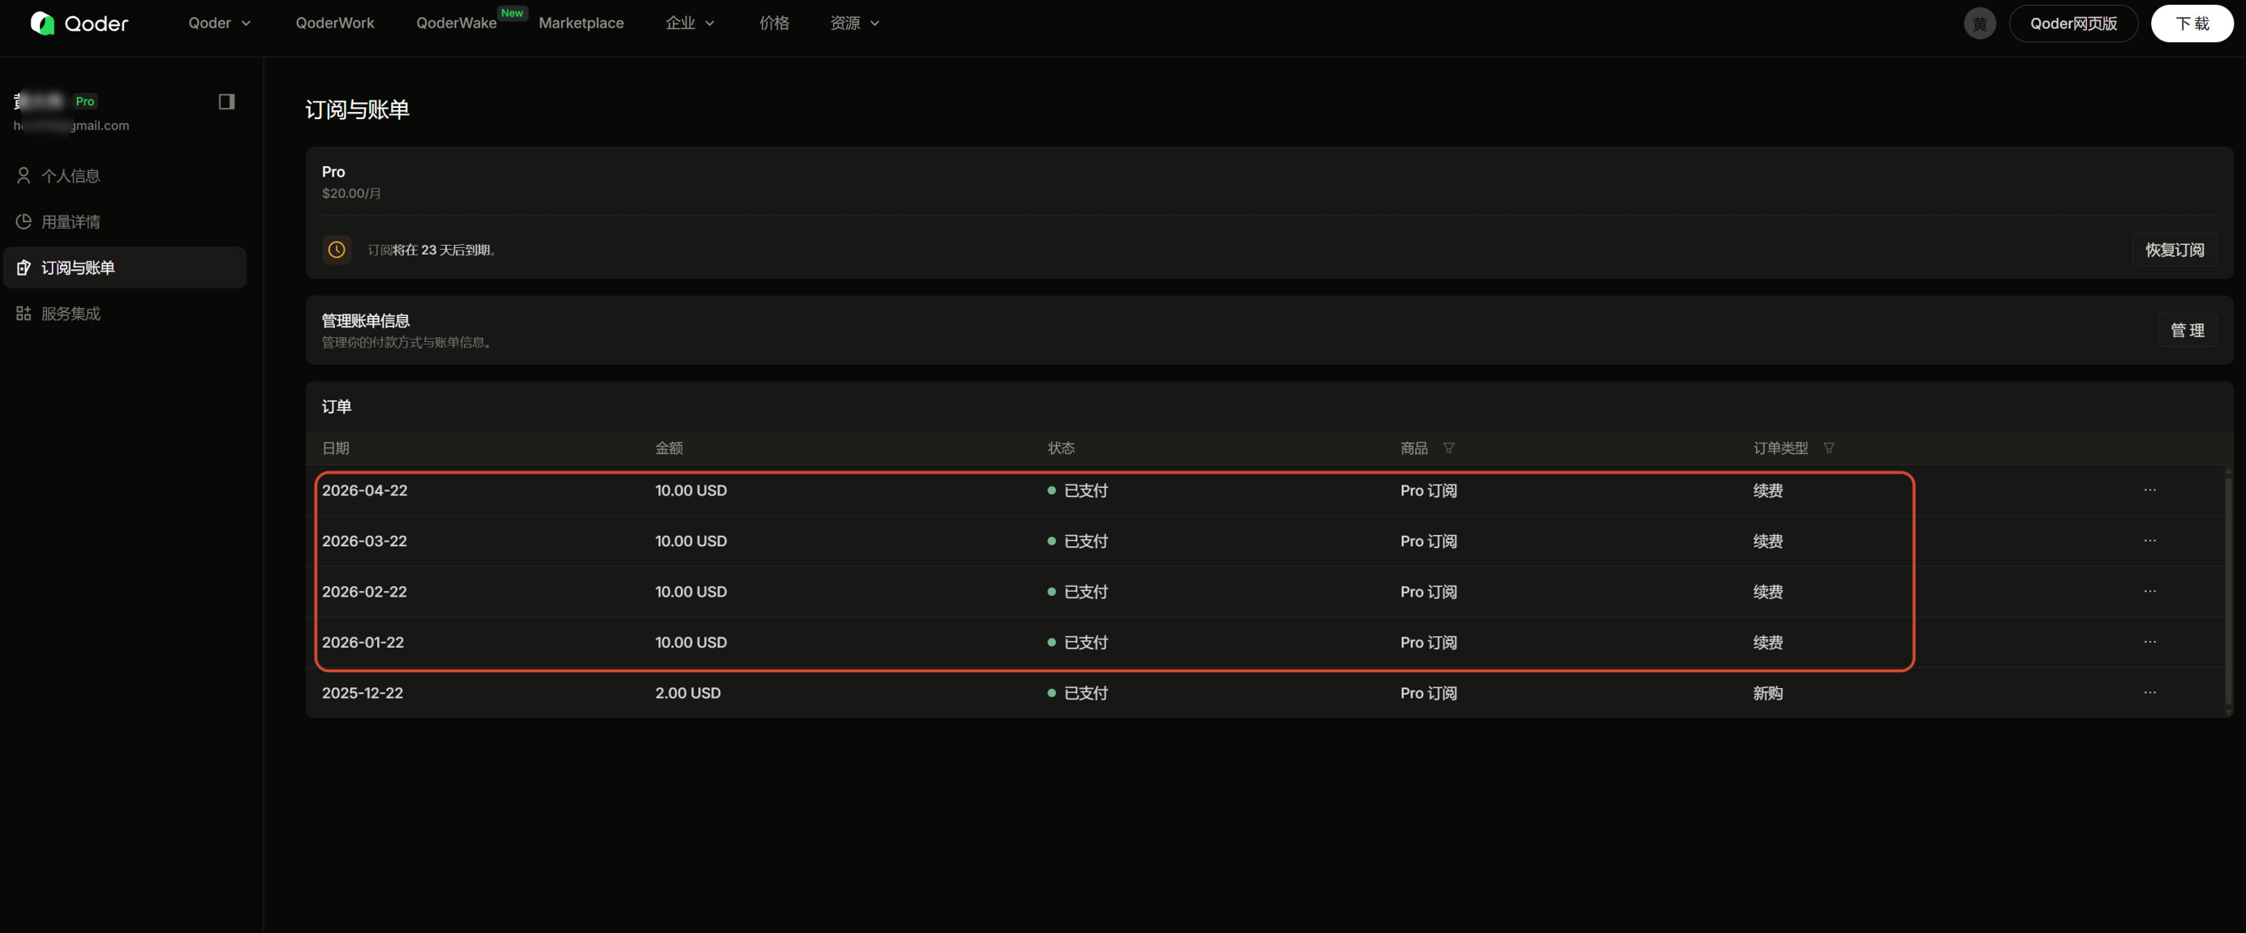Click the 2.00 USD amount
Viewport: 2246px width, 933px height.
click(x=688, y=692)
